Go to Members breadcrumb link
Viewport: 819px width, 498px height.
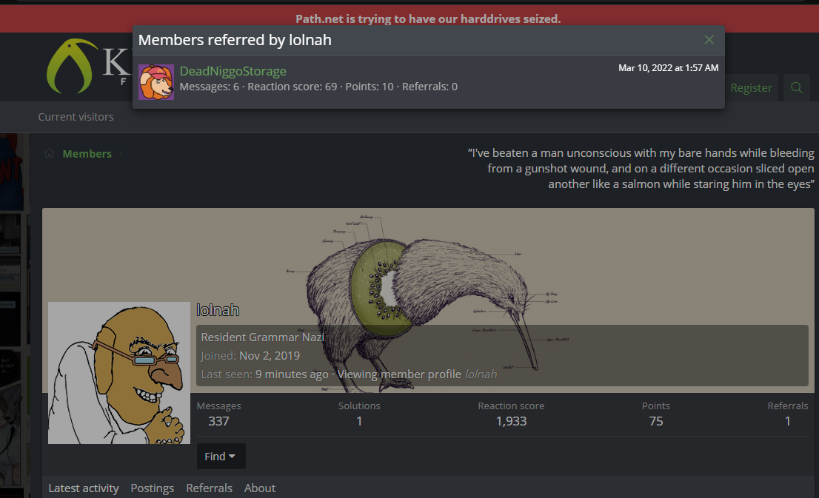click(x=87, y=154)
